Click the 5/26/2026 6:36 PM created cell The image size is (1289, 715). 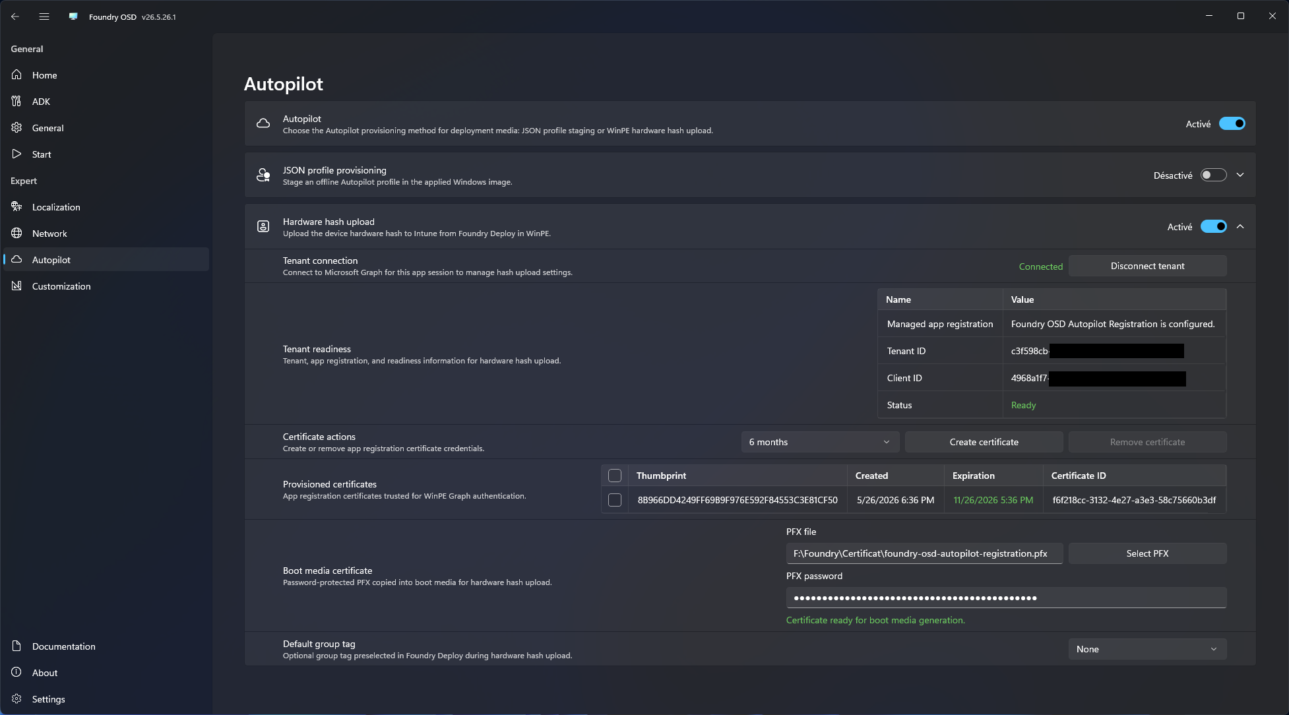tap(895, 500)
